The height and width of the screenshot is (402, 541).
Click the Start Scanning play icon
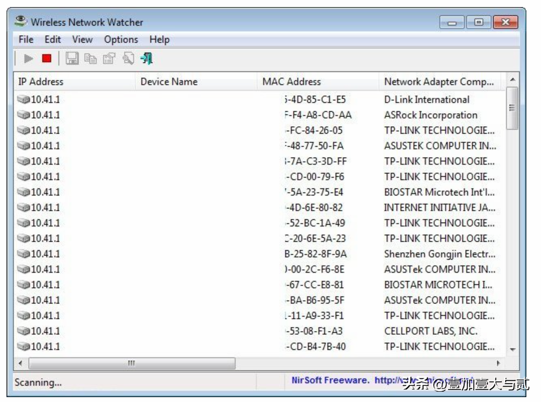point(28,59)
